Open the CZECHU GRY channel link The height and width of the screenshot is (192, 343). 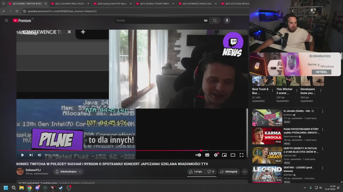tap(290, 156)
